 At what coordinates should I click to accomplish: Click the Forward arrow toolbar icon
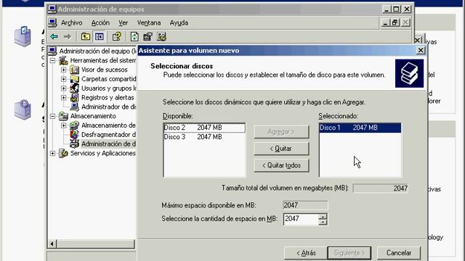68,36
